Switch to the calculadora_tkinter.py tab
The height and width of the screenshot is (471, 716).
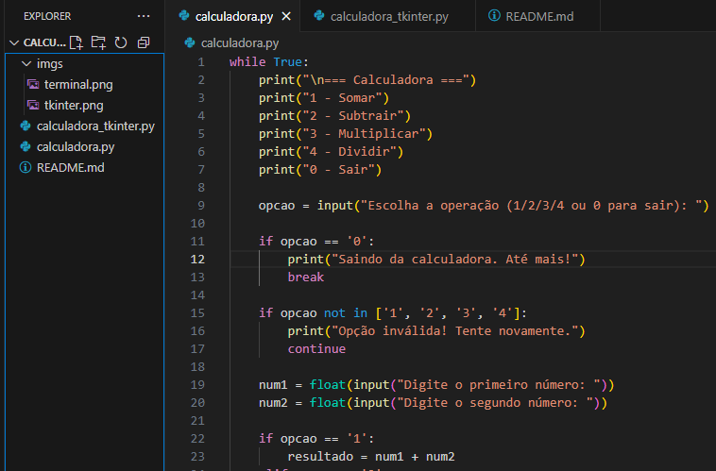point(388,16)
